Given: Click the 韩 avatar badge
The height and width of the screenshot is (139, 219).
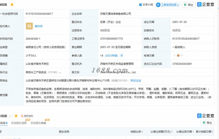Looking at the screenshot, I should pos(29,26).
